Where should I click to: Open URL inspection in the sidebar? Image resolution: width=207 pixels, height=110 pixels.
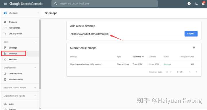tap(15, 34)
